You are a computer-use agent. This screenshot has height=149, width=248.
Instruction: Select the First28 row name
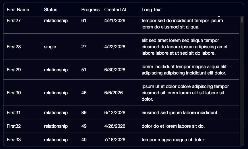[x=14, y=47]
